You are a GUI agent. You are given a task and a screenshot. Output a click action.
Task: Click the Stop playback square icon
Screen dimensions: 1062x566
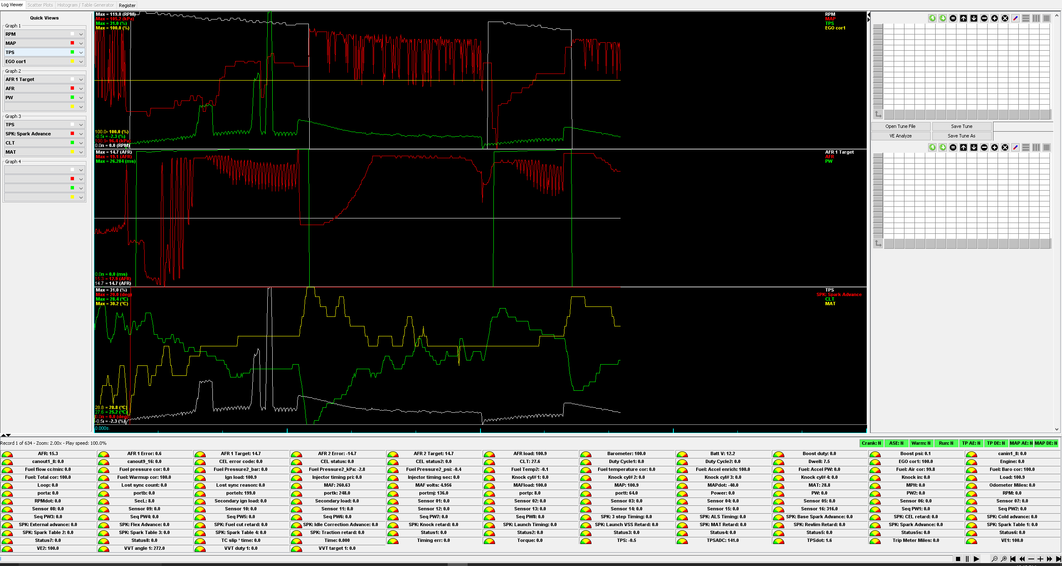(x=958, y=559)
